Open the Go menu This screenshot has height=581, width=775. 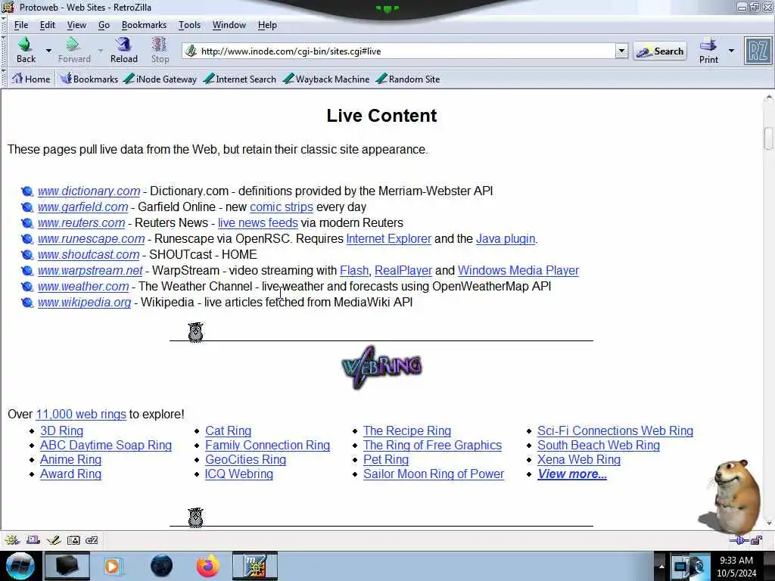pos(104,25)
